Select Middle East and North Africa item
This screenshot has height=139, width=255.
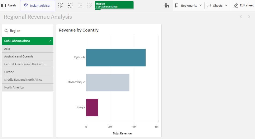coord(27,80)
